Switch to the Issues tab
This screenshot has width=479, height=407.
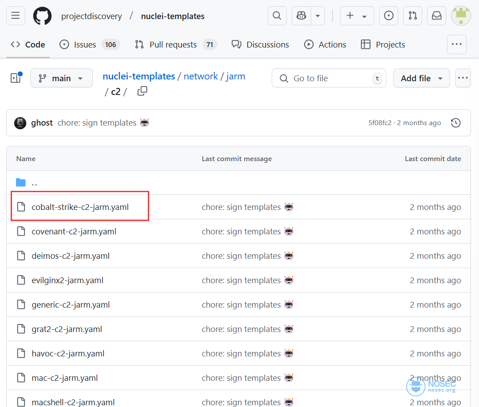(x=89, y=44)
